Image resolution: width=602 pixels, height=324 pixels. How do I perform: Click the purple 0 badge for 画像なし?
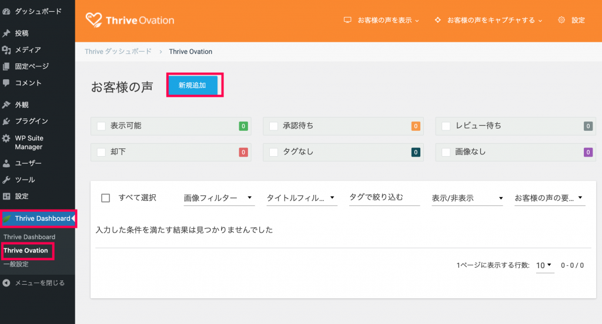coord(588,152)
